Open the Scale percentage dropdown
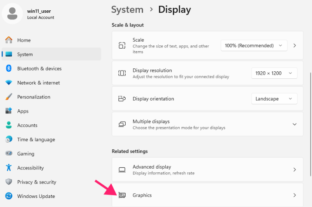Image resolution: width=312 pixels, height=207 pixels. 254,45
